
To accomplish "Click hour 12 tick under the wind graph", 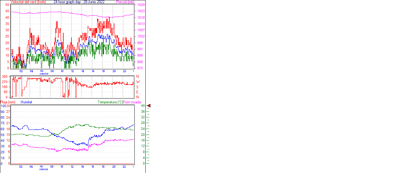I will [72, 71].
